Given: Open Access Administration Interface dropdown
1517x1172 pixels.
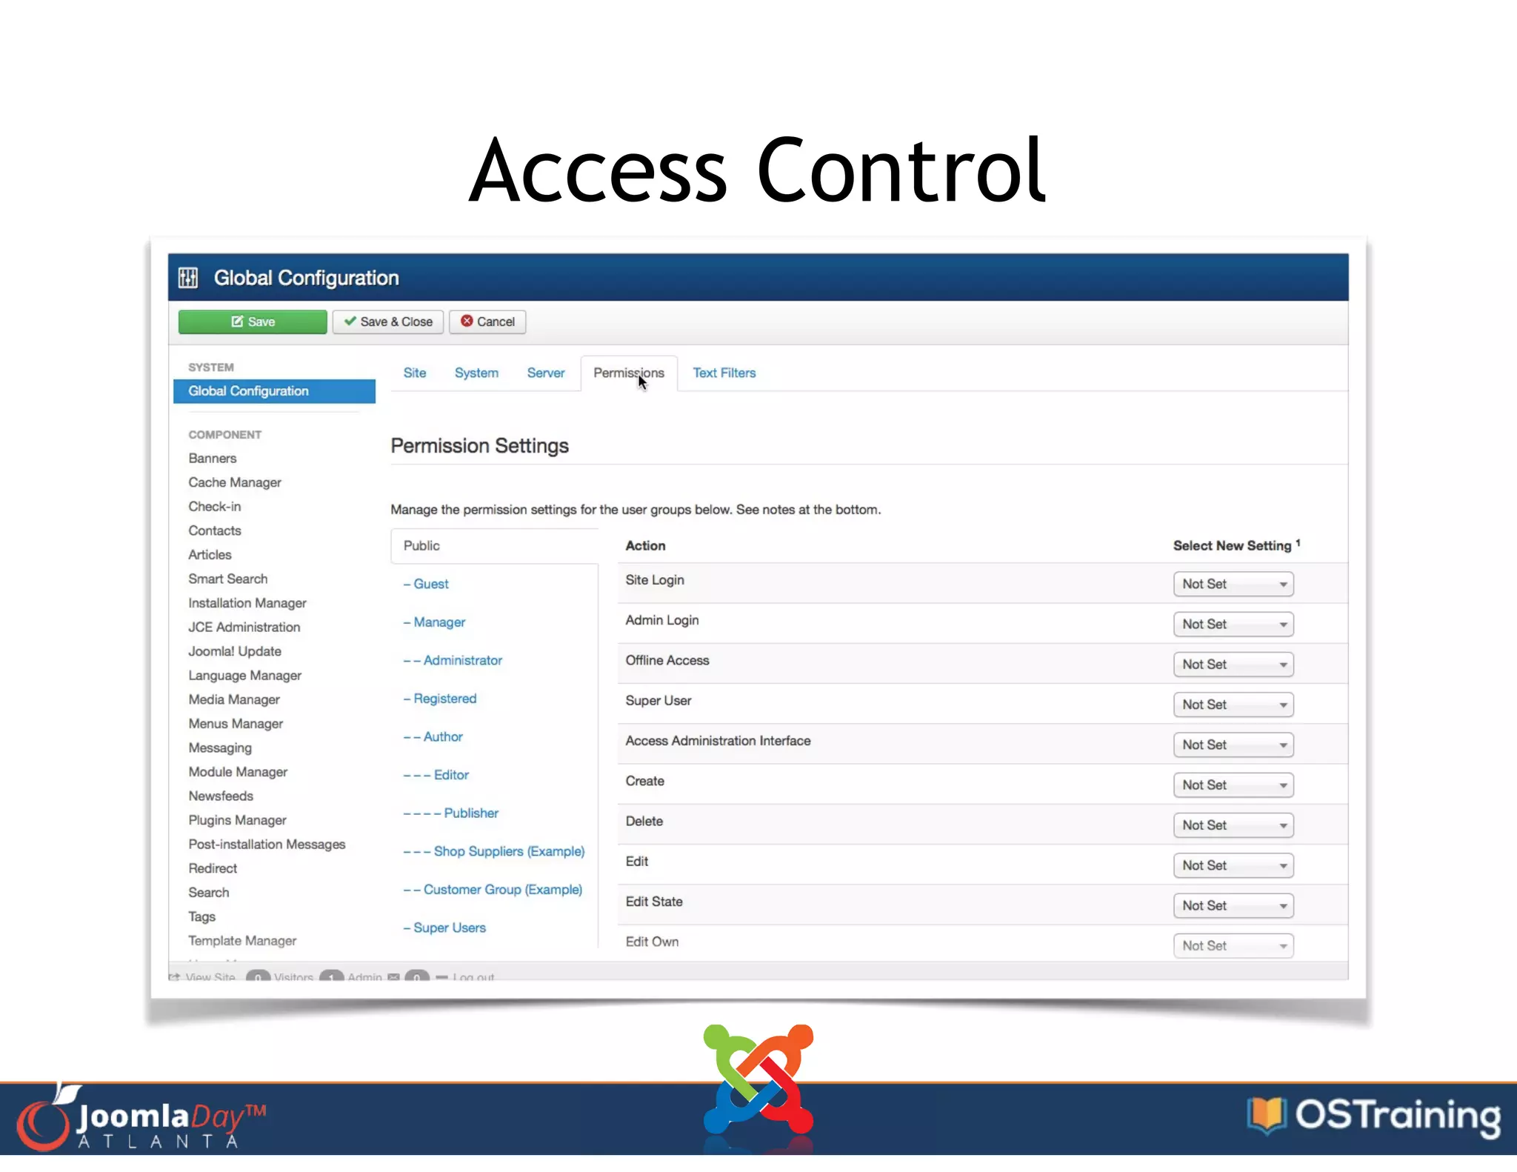Looking at the screenshot, I should pyautogui.click(x=1233, y=745).
